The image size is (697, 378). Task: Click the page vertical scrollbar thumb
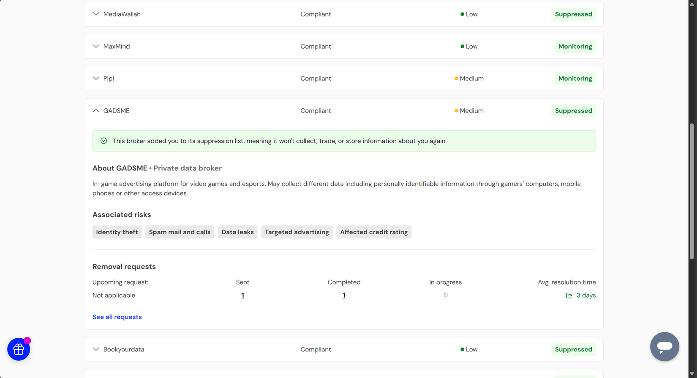pyautogui.click(x=692, y=190)
